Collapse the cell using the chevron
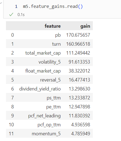Screen dimensions: 121x141 point(1,3)
